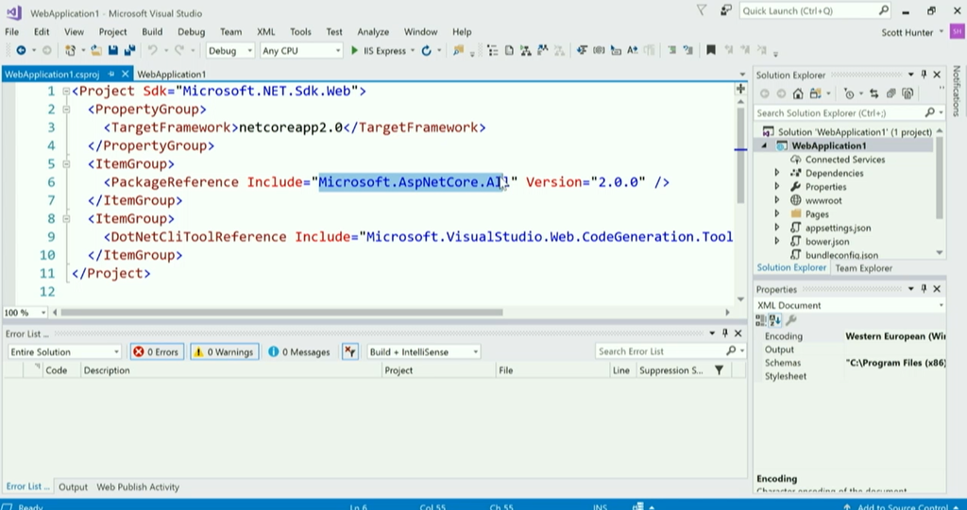Toggle the 0 Messages filter
This screenshot has height=510, width=967.
coord(298,351)
